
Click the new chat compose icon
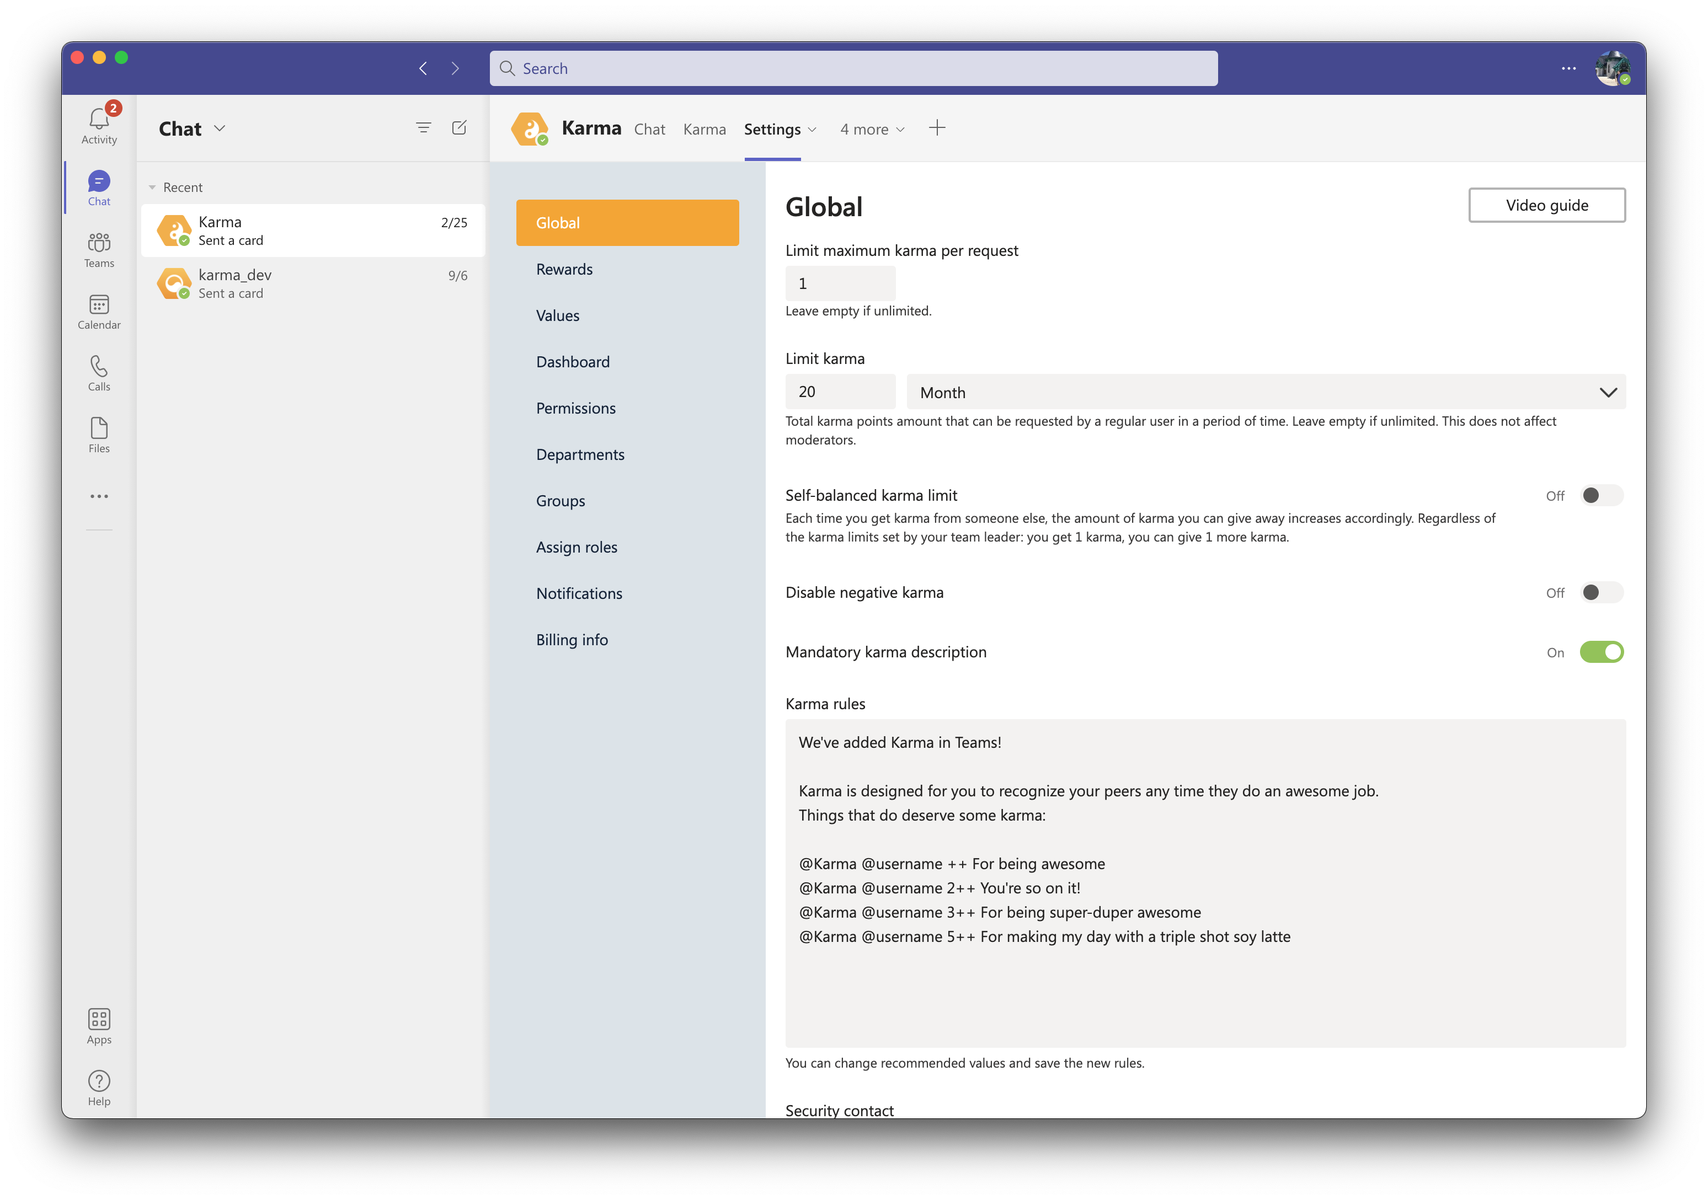459,128
